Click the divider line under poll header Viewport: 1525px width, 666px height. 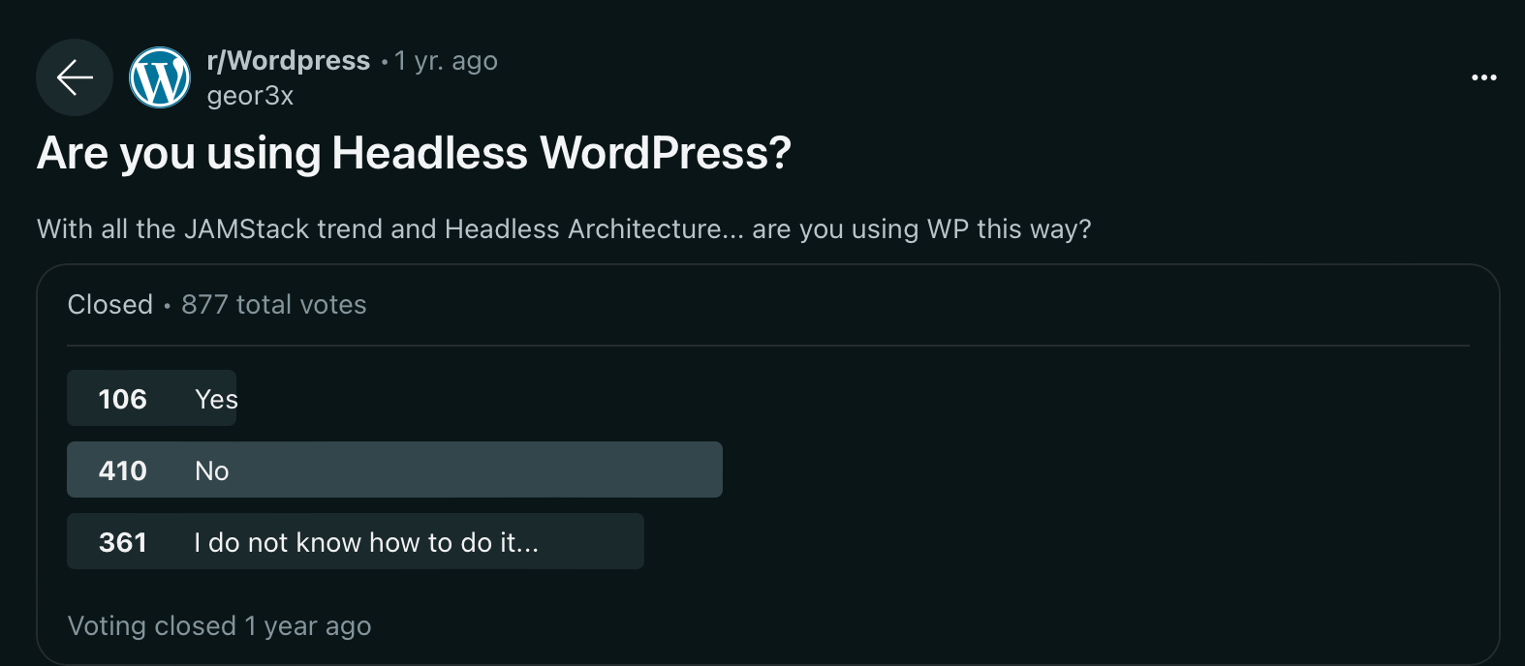click(x=767, y=346)
